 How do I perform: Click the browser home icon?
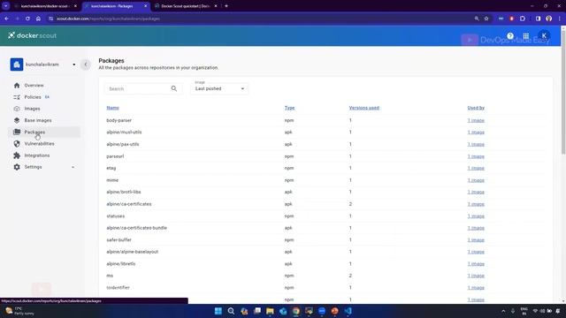point(38,19)
